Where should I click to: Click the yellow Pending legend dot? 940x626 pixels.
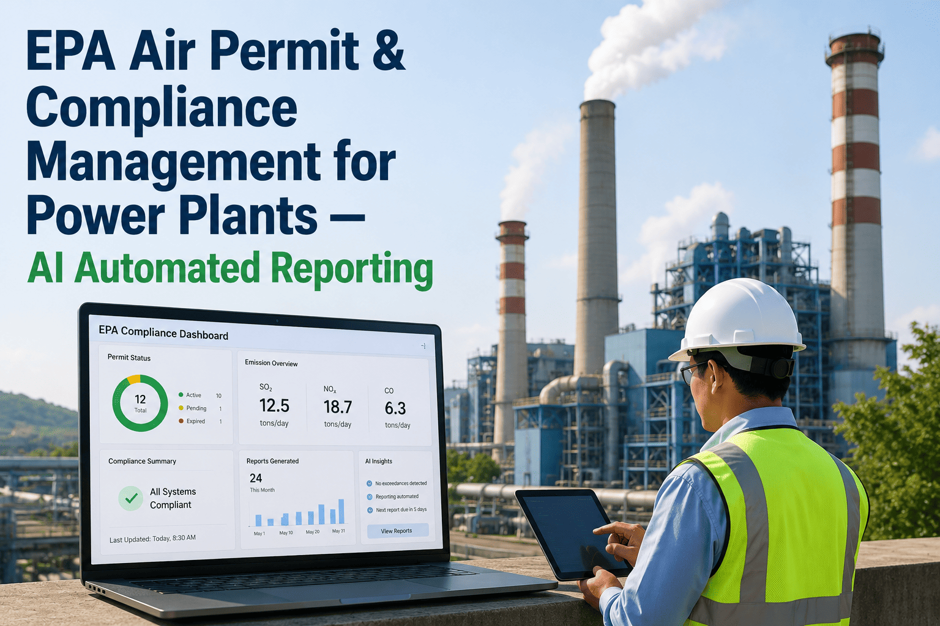[181, 408]
